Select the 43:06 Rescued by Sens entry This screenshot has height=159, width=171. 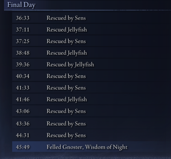coord(92,111)
